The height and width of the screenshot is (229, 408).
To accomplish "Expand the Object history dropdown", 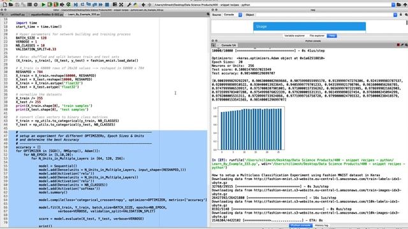I will [395, 15].
